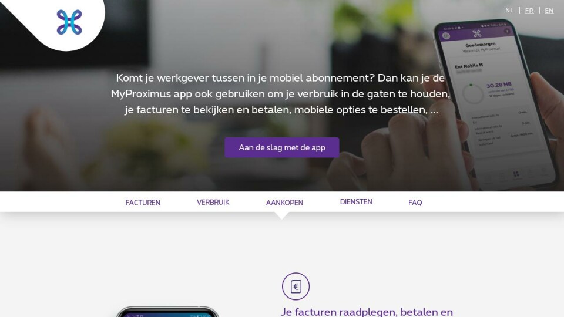
Task: Click the 30.28 MB usage circle on phone
Action: (472, 94)
